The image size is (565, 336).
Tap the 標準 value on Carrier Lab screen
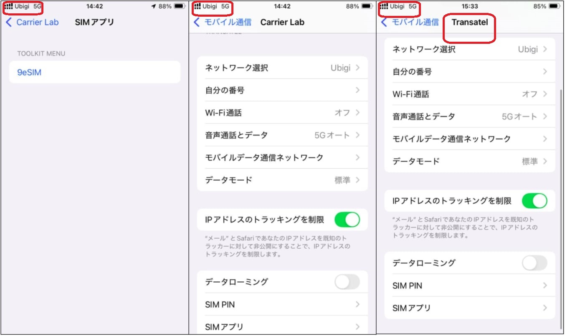point(342,180)
